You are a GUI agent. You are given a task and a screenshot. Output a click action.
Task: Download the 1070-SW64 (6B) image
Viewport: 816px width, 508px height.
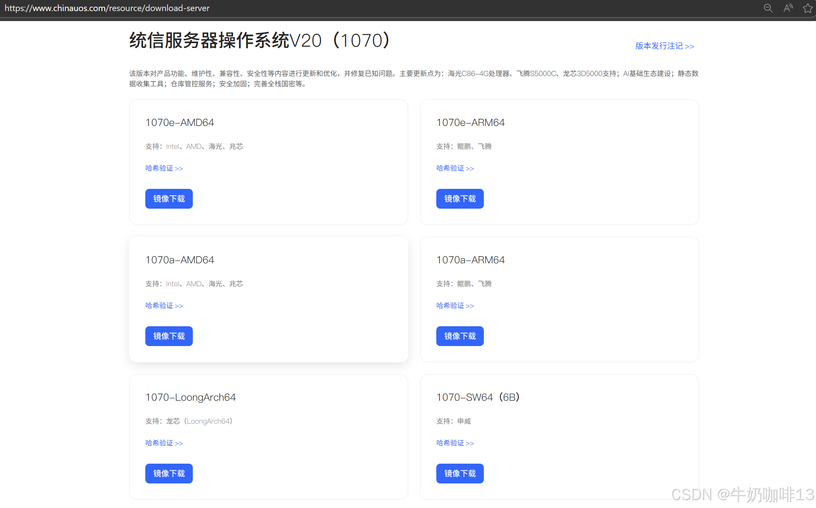click(460, 474)
